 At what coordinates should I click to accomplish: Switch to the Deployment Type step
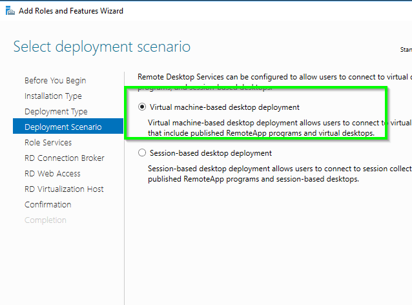pos(56,112)
